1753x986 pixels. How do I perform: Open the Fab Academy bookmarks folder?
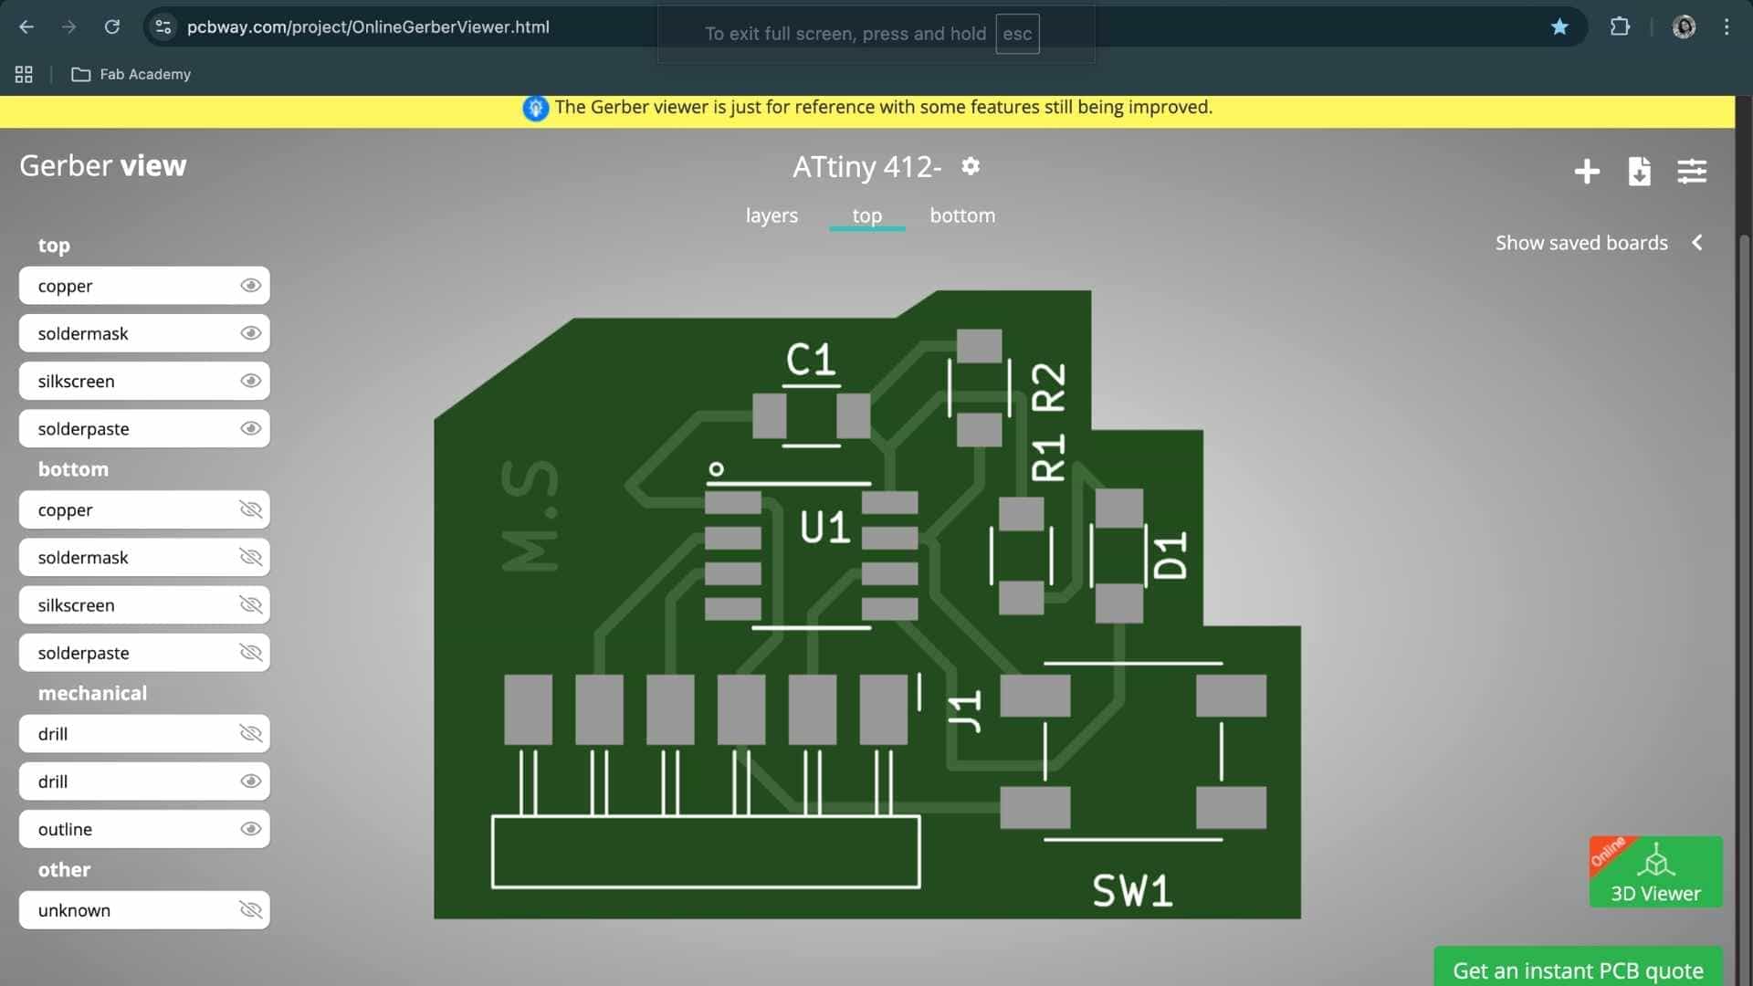[x=131, y=75]
